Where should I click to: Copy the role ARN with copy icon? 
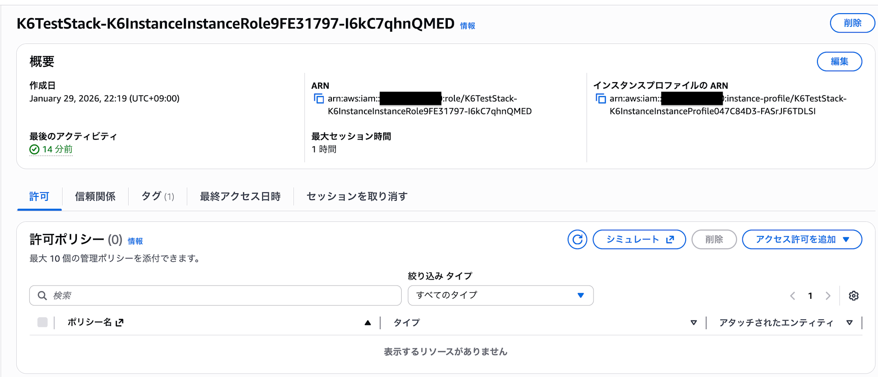[x=319, y=99]
